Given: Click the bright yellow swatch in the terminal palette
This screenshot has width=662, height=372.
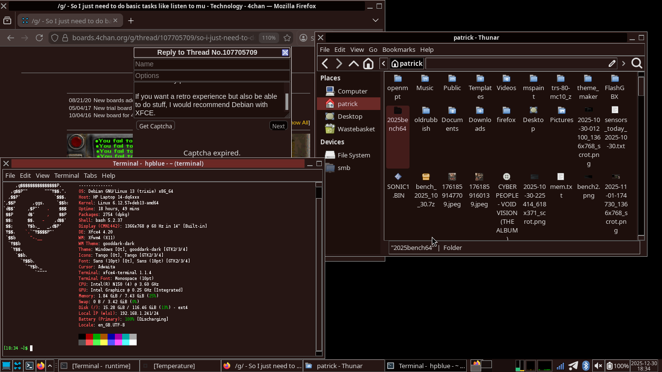Looking at the screenshot, I should click(x=104, y=342).
